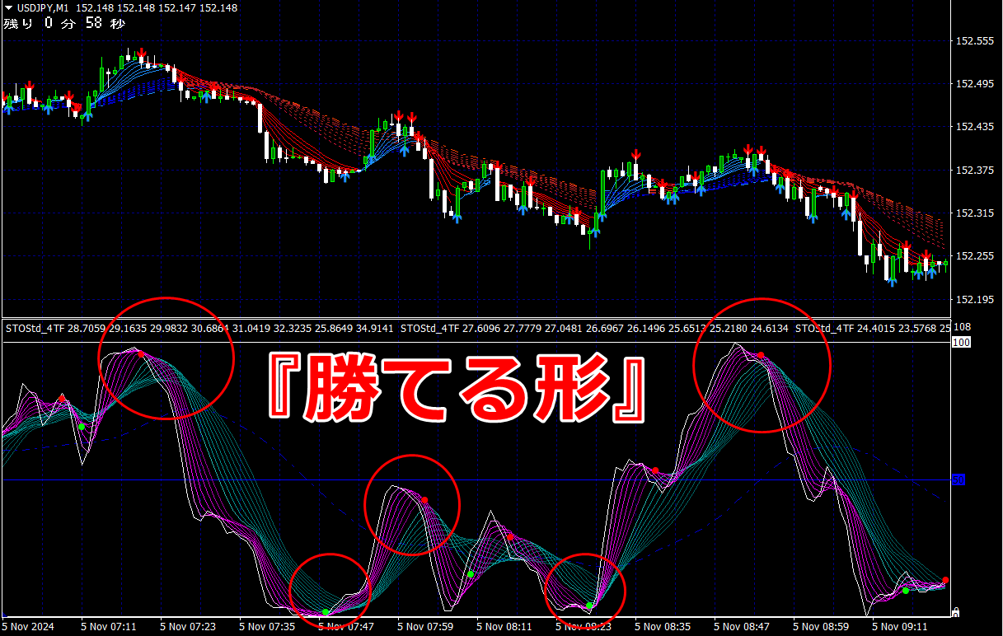
Task: Click the 152.555 price scale label
Action: point(974,41)
